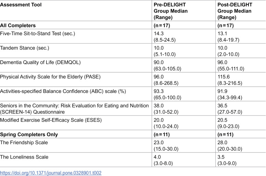The height and width of the screenshot is (176, 266).
Task: Select the Post-DELIGHT Group Median header
Action: 235,11
